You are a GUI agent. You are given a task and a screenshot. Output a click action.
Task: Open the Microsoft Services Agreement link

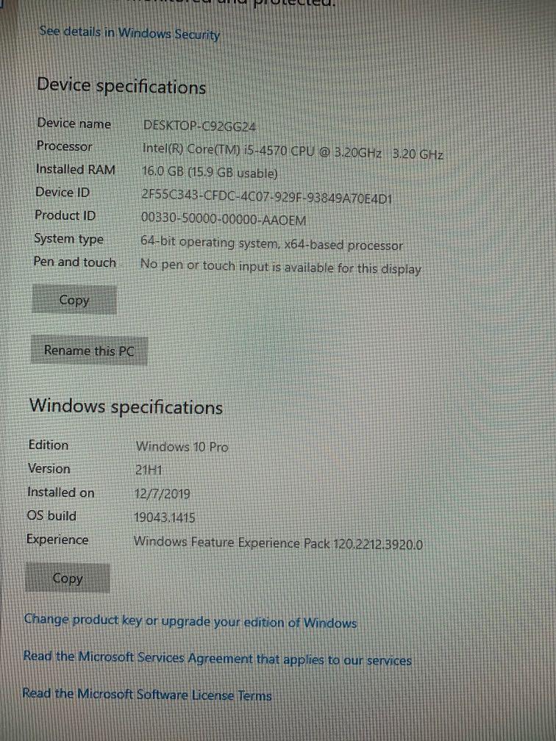(x=217, y=658)
